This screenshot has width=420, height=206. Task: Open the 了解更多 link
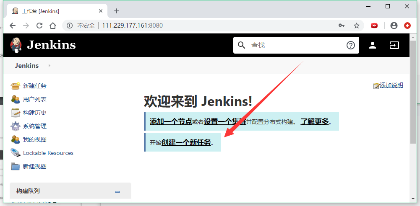click(x=314, y=121)
